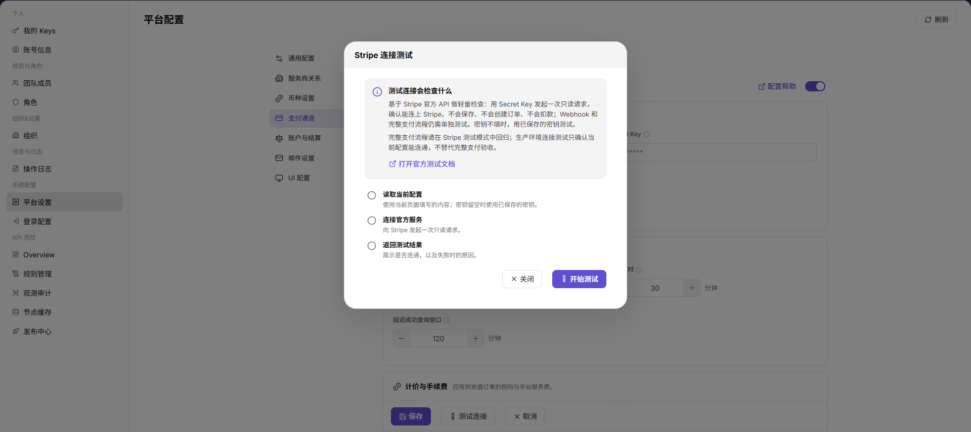The width and height of the screenshot is (971, 432).
Task: Increase the 120 minutes stepper value
Action: coord(475,338)
